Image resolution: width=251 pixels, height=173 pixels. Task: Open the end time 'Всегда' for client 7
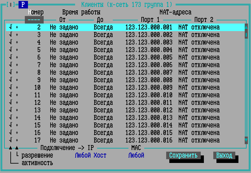[103, 65]
